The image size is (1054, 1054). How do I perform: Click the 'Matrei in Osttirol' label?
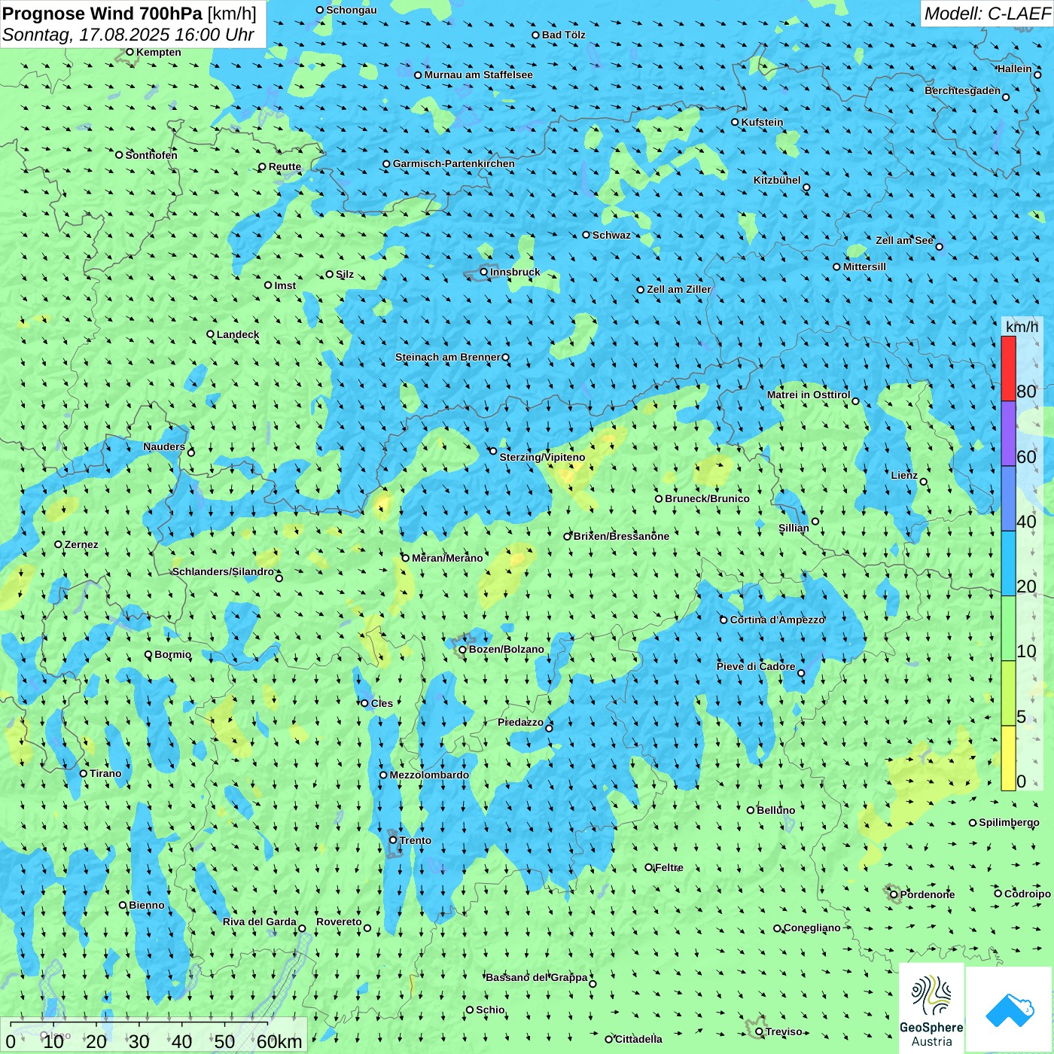point(809,394)
